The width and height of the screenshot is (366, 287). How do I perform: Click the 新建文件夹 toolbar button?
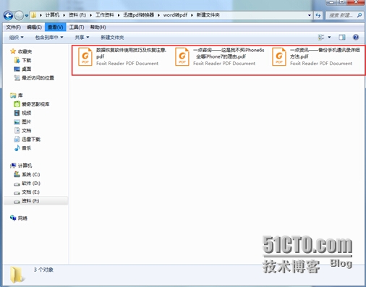click(112, 38)
